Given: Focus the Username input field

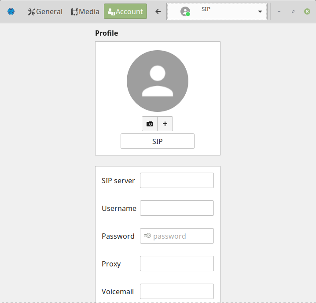Looking at the screenshot, I should [x=177, y=208].
